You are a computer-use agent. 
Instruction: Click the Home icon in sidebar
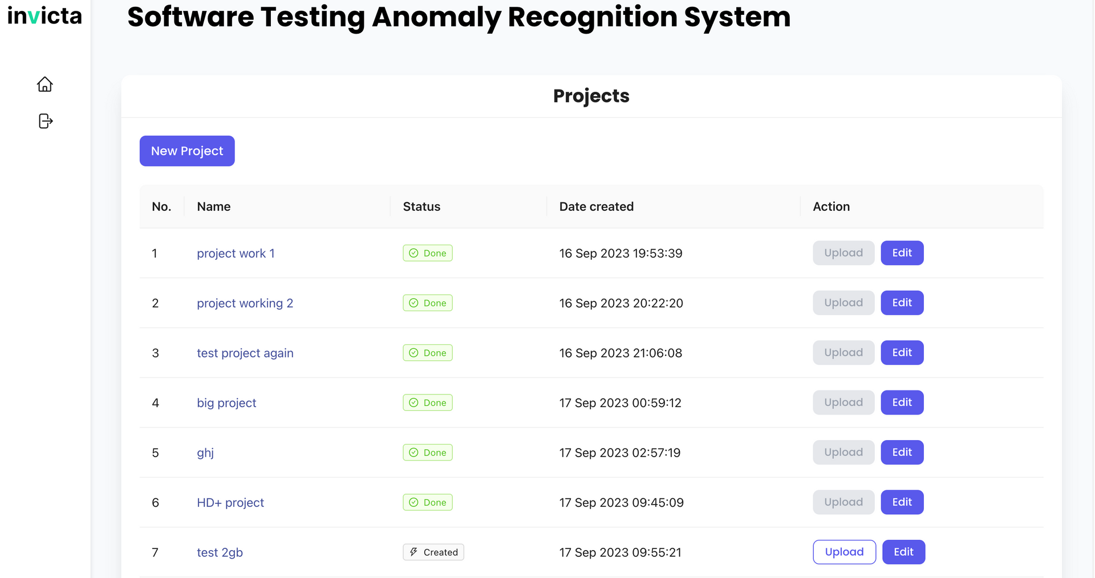pos(45,84)
